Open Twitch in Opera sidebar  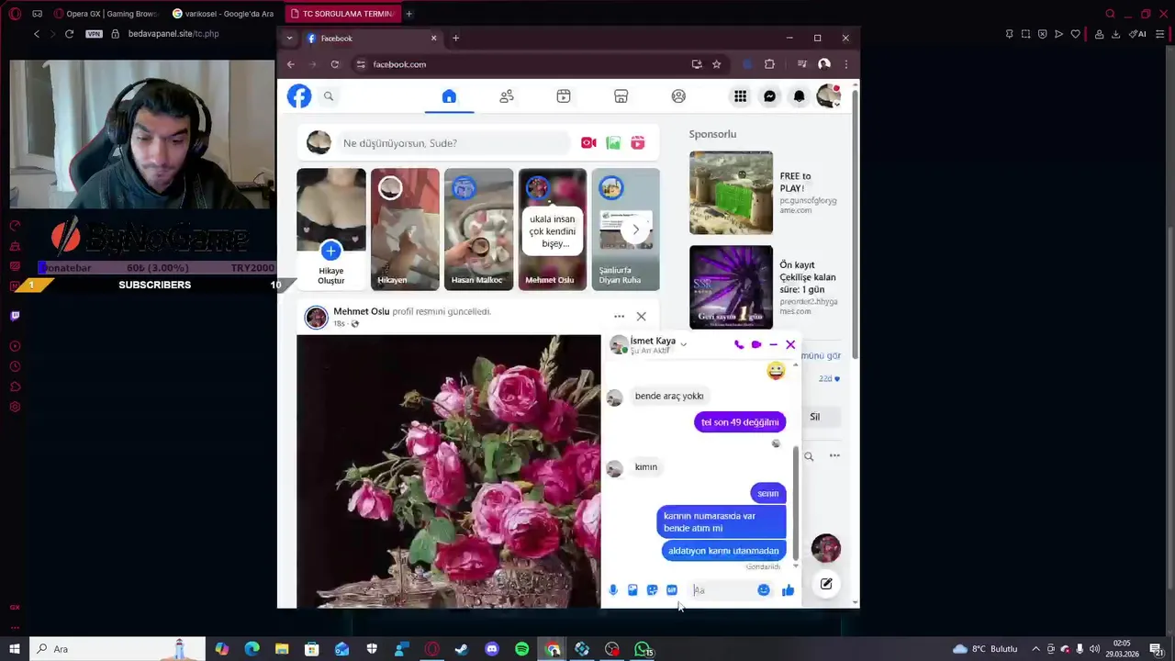coord(15,316)
